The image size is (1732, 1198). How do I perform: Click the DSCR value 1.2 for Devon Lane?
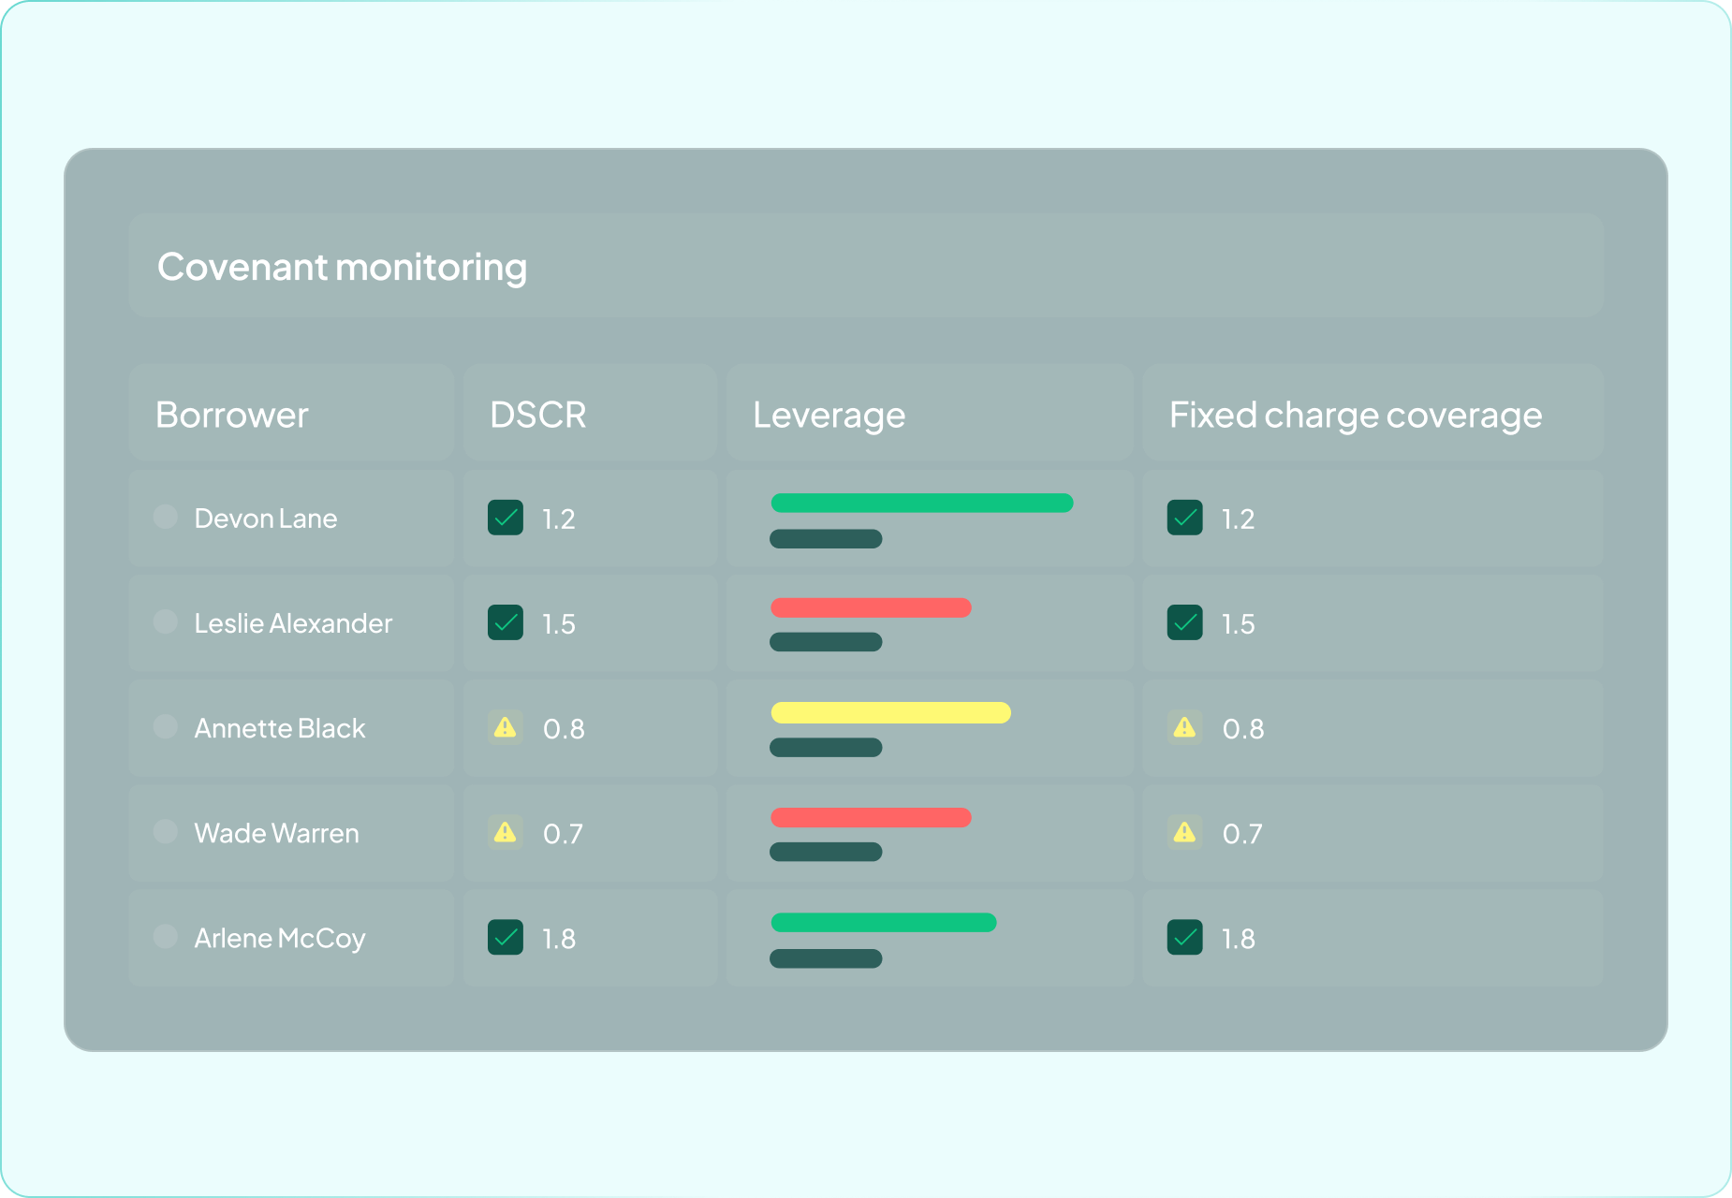tap(559, 519)
